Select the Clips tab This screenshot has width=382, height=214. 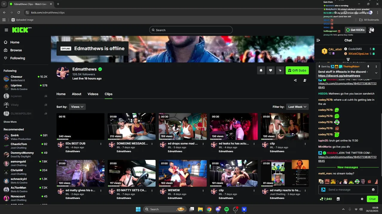(108, 94)
